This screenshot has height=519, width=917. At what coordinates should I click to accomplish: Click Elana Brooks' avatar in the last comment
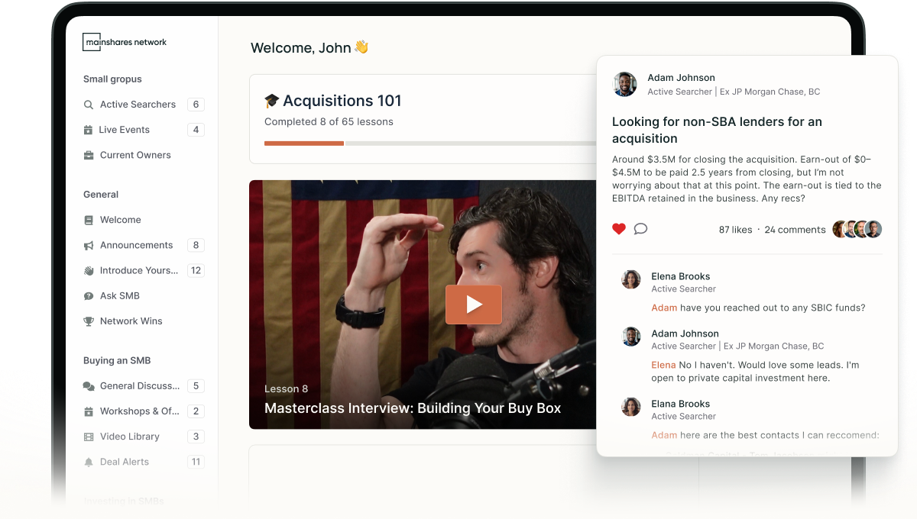(x=631, y=407)
